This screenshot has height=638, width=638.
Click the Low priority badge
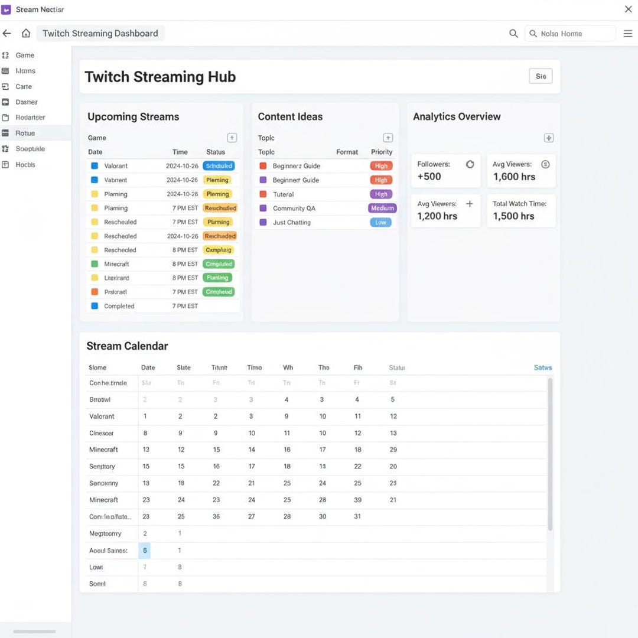380,223
